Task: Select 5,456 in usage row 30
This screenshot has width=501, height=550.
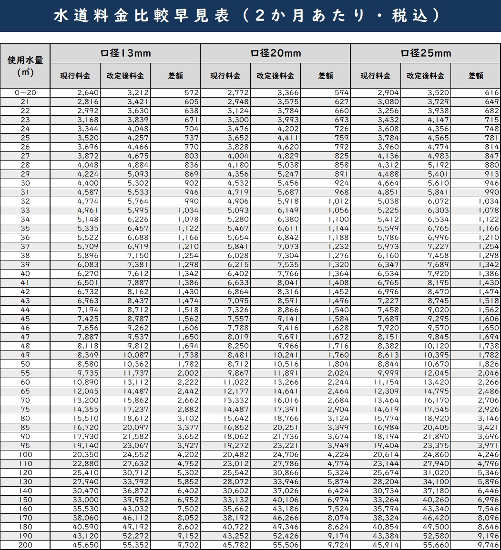Action: click(288, 183)
